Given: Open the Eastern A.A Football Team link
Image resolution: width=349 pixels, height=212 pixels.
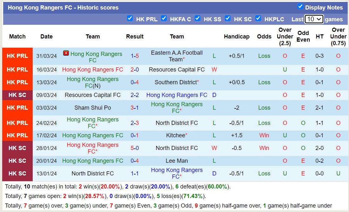Looking at the screenshot, I should coord(177,56).
